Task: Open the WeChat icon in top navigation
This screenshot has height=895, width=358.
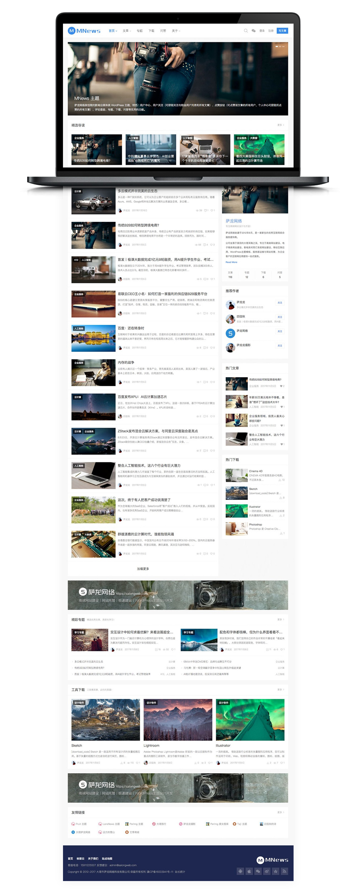Action: 253,31
